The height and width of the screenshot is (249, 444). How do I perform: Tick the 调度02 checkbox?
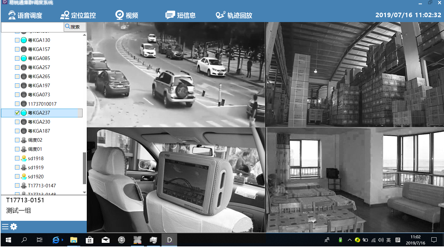17,140
